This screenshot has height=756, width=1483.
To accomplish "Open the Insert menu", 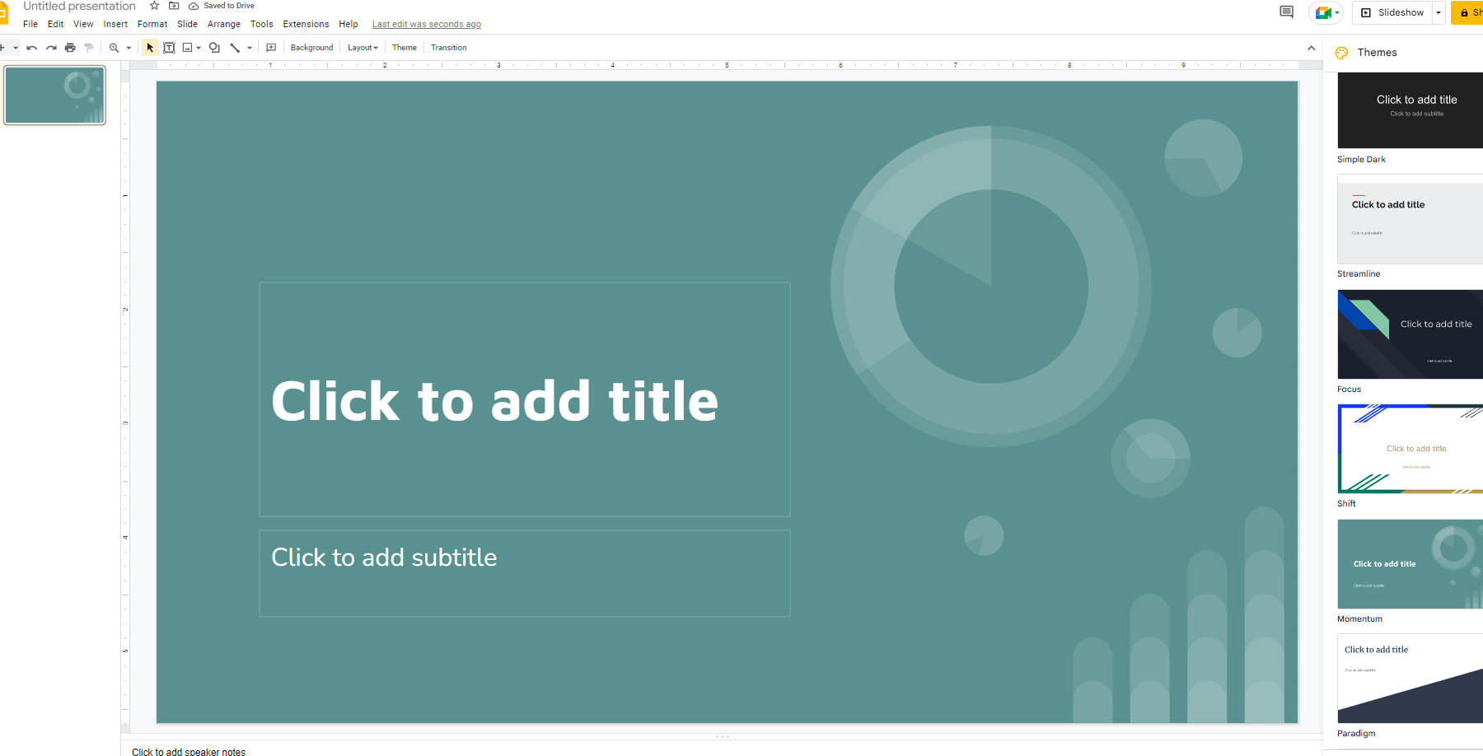I will (x=115, y=24).
